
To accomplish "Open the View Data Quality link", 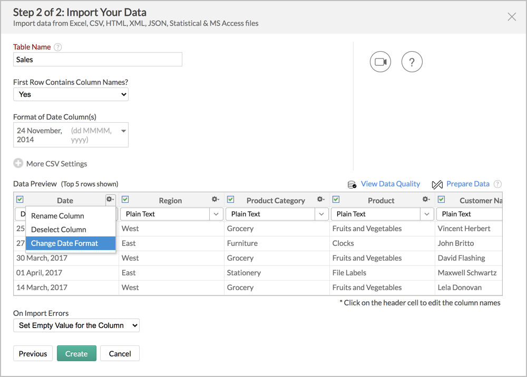I will [390, 184].
